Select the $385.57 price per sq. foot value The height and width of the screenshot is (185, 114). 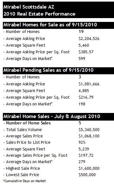pyautogui.click(x=86, y=52)
